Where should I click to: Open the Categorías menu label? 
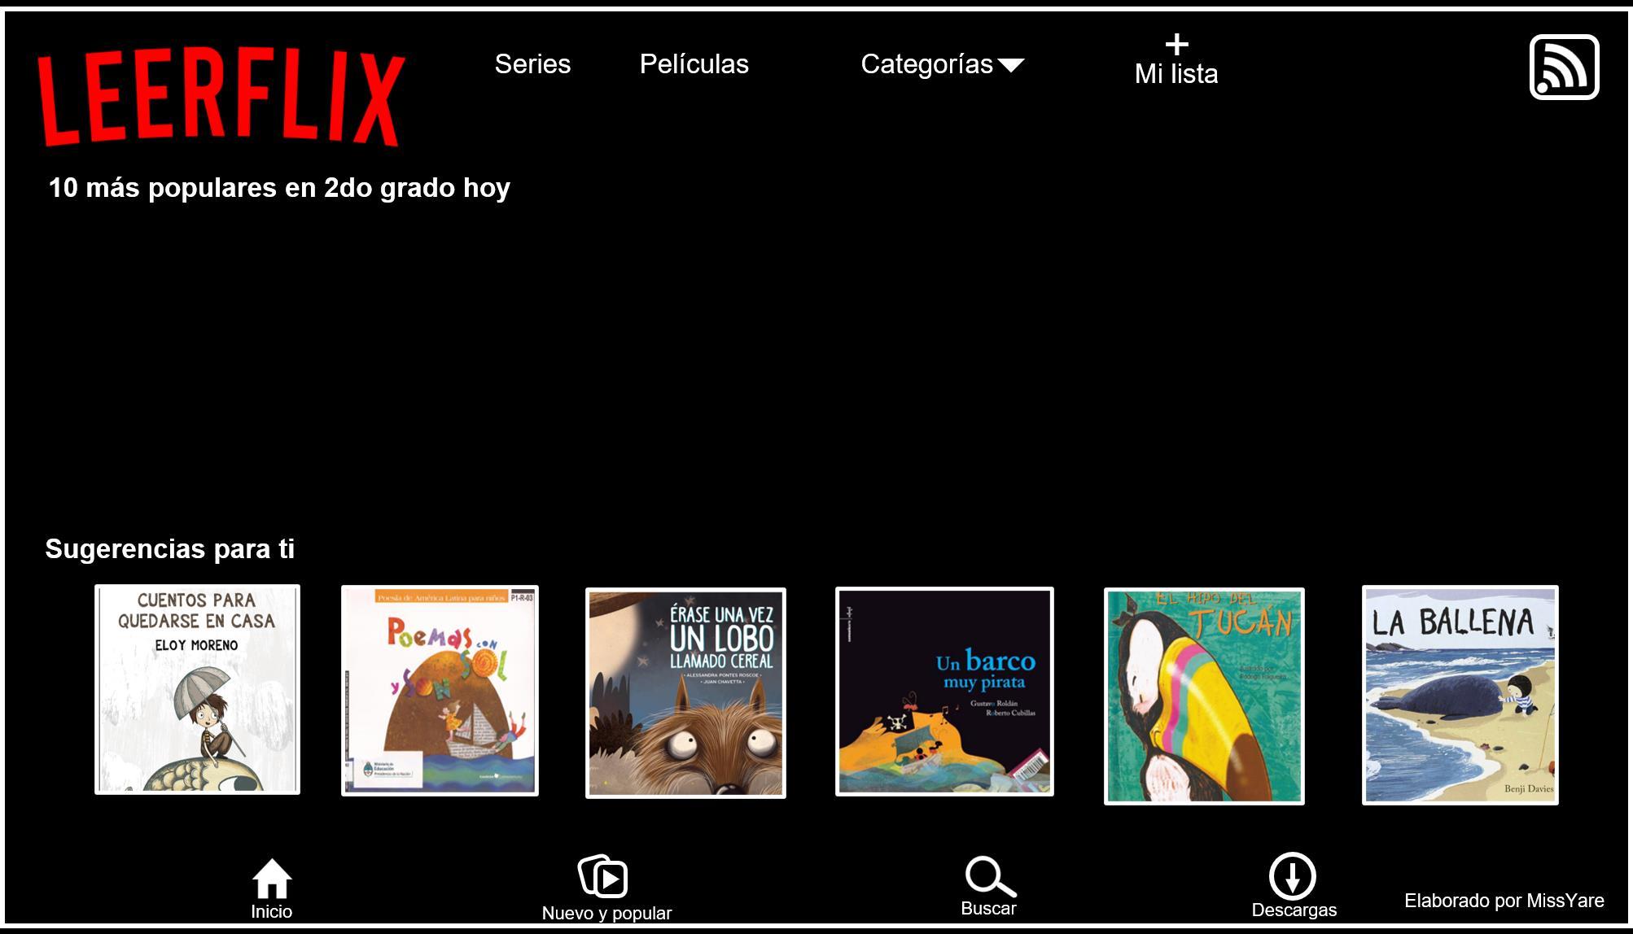pyautogui.click(x=926, y=64)
